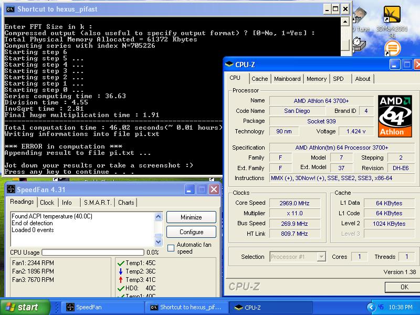This screenshot has width=420, height=315.
Task: Click SpeedFan log scroll up arrow
Action: point(159,216)
